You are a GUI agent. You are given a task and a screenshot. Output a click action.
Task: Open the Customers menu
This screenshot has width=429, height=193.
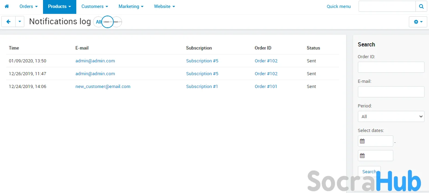click(x=95, y=7)
